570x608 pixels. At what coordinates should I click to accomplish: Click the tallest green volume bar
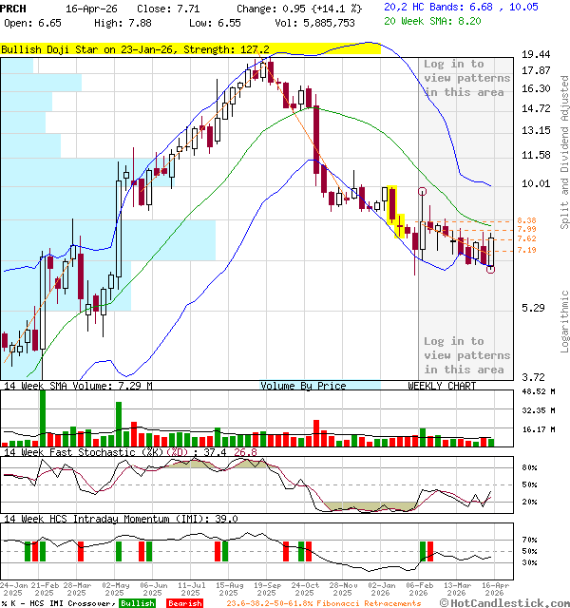tap(43, 417)
